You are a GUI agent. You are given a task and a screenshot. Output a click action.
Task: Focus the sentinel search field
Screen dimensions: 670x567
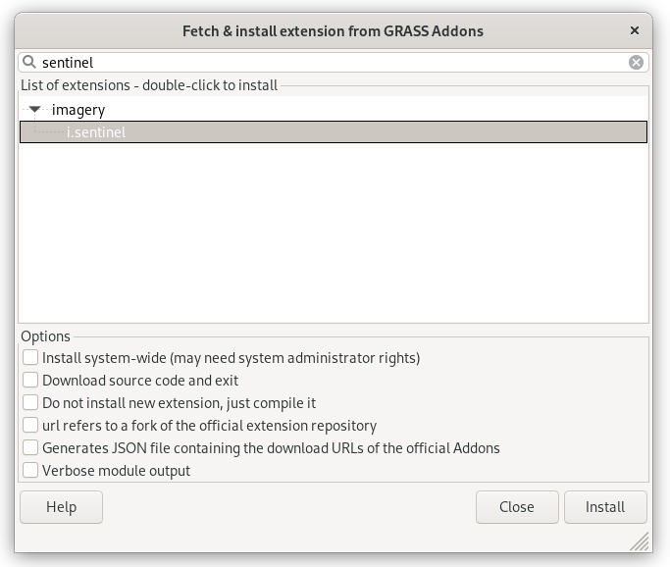pyautogui.click(x=334, y=63)
